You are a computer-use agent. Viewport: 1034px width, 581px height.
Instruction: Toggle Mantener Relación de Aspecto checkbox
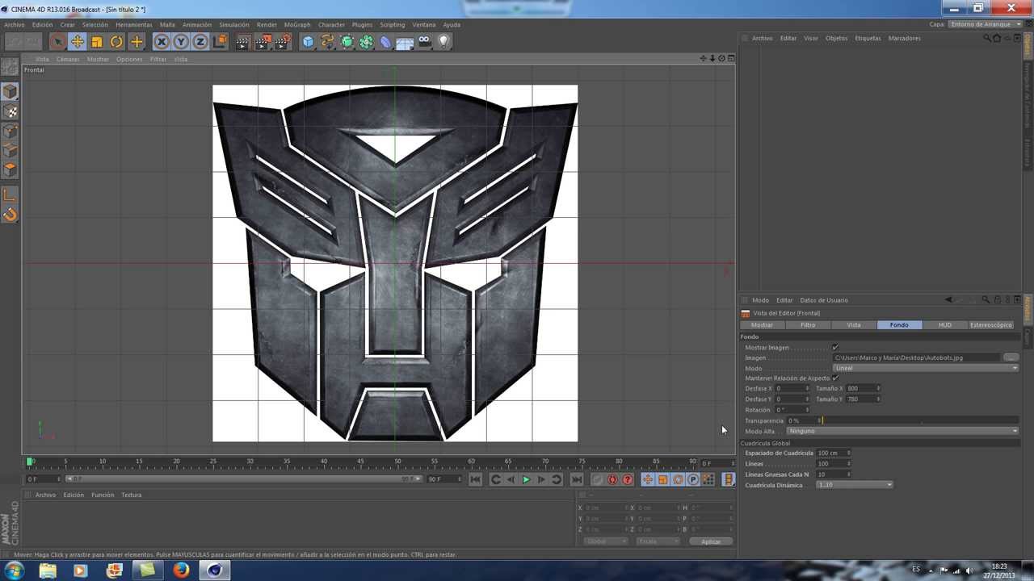click(x=835, y=378)
